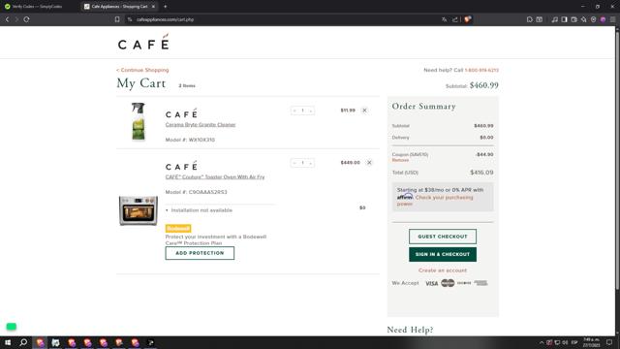Click the Granite Cleaner product thumbnail
Viewport: 620px width, 349px height.
coord(138,121)
